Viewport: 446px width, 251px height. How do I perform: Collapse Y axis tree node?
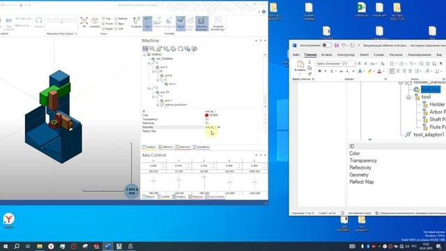(x=153, y=96)
